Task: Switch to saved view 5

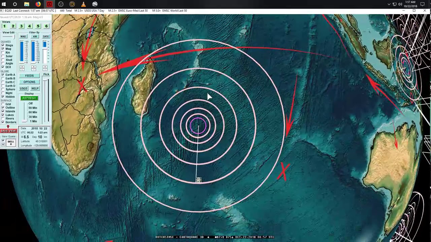Action: click(x=38, y=26)
